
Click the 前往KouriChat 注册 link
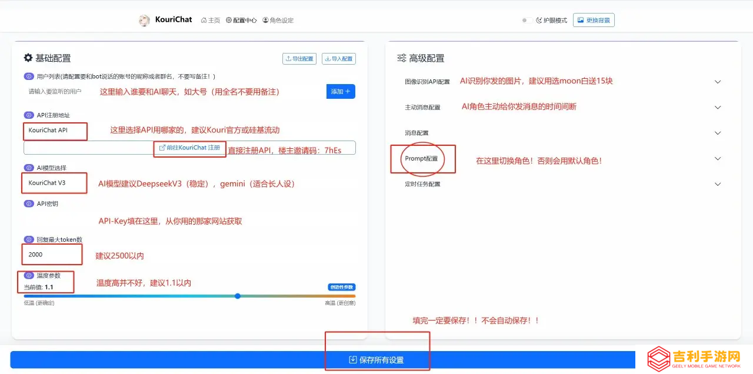[189, 148]
